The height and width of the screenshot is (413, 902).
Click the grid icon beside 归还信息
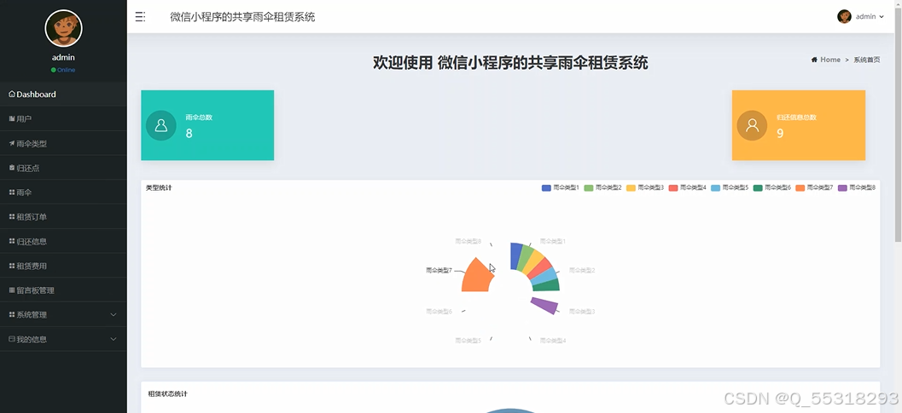(x=12, y=241)
